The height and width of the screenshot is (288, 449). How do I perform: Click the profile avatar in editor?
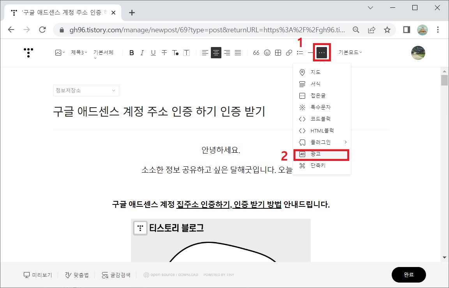(x=418, y=53)
